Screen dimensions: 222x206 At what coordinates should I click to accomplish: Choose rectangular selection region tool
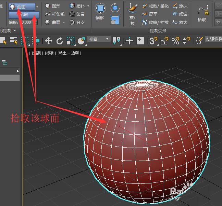point(25,41)
